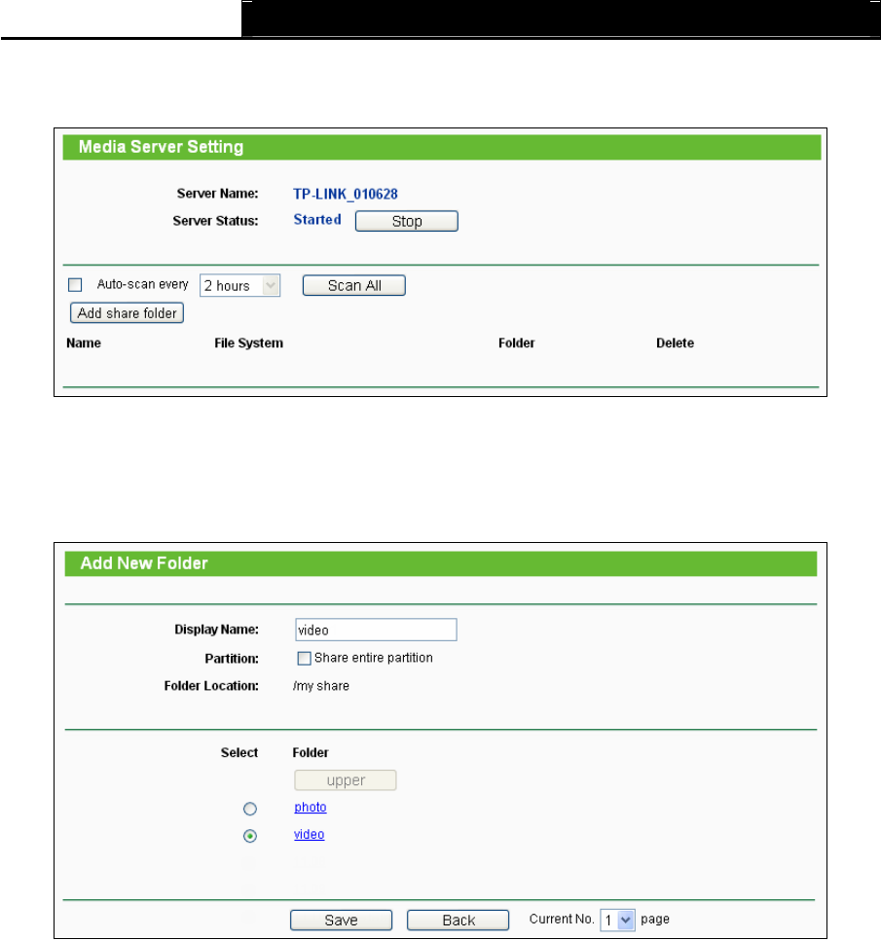Select the video folder radio button
This screenshot has width=881, height=940.
pyautogui.click(x=250, y=836)
